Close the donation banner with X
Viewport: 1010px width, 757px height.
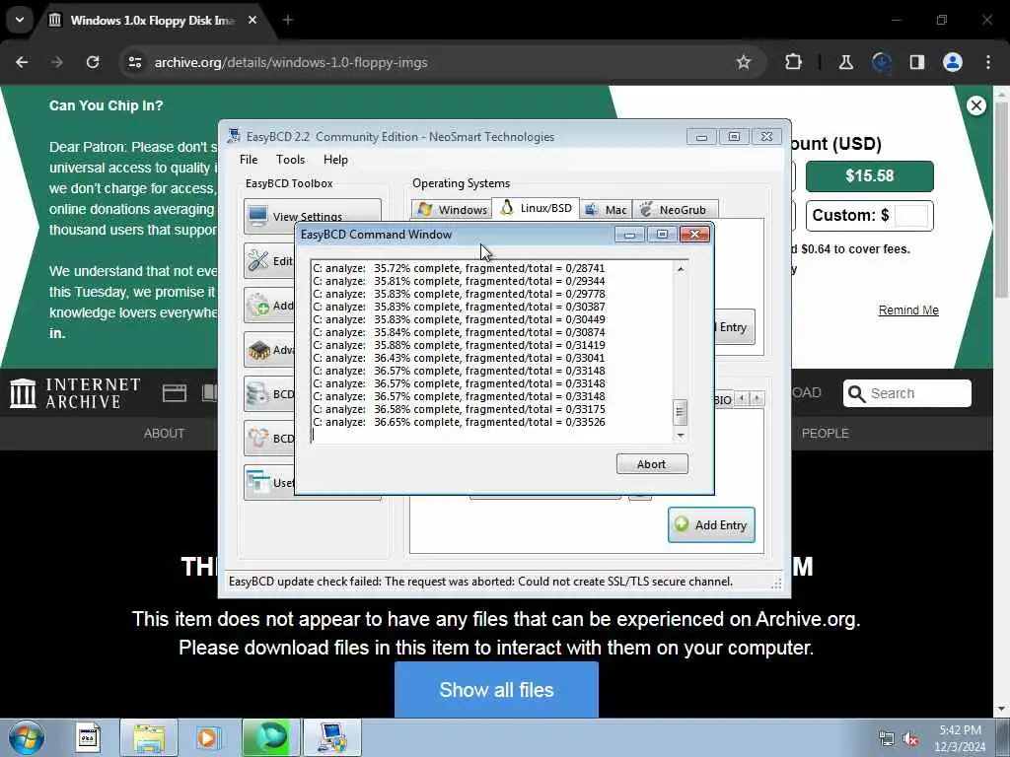(x=975, y=105)
